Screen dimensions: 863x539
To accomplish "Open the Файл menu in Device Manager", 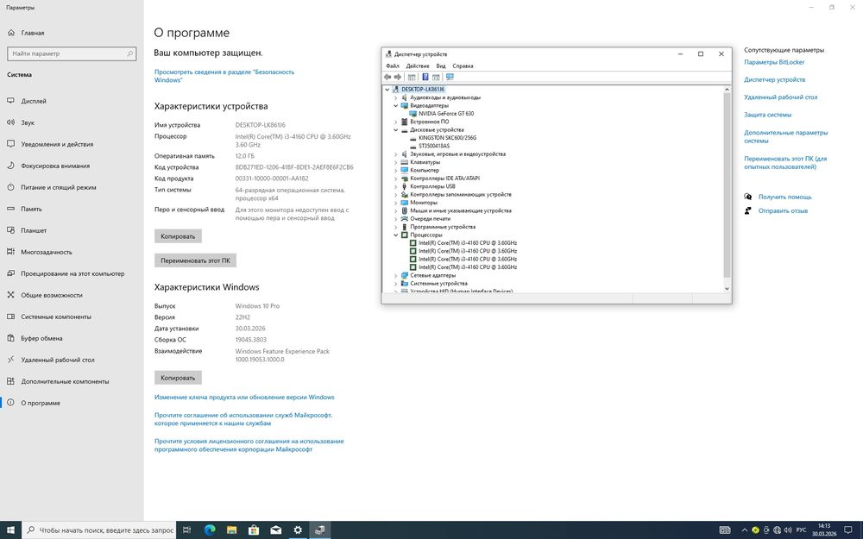I will click(x=393, y=66).
